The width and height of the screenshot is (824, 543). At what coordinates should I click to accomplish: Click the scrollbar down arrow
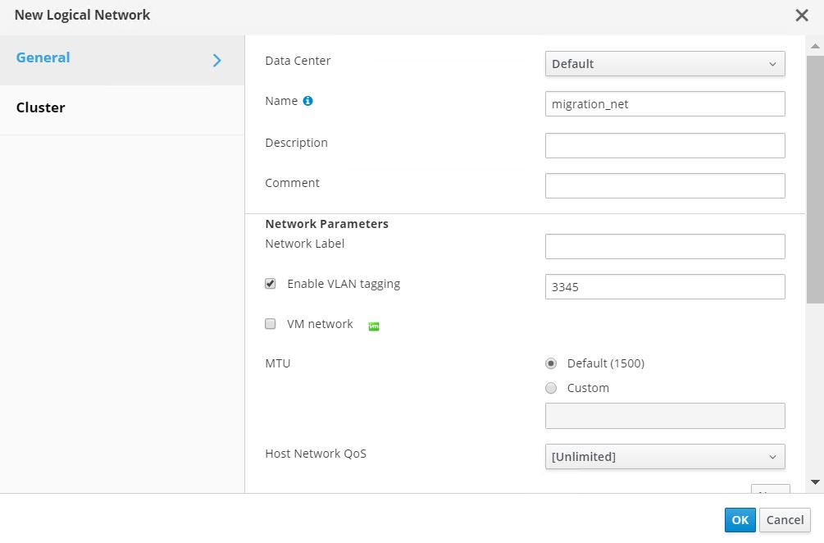coord(815,482)
